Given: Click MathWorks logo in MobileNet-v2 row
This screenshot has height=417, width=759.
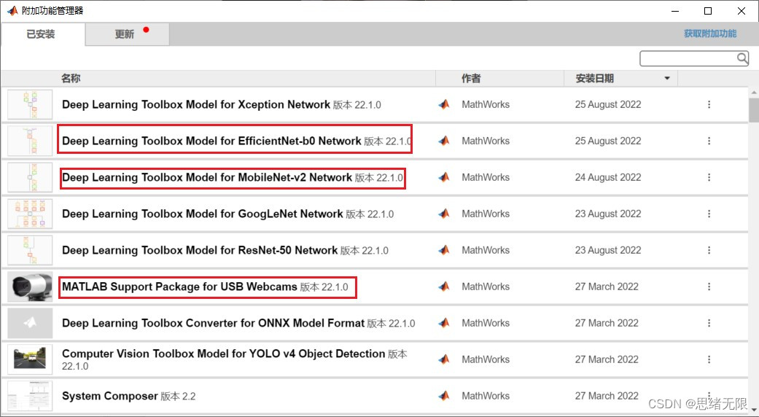Looking at the screenshot, I should 444,178.
